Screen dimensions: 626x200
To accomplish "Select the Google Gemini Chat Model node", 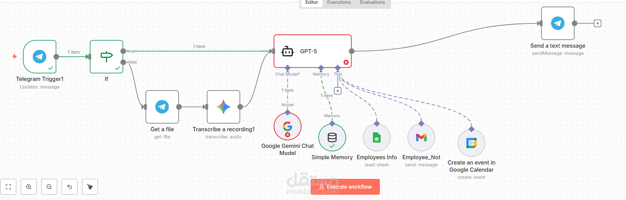I will [x=287, y=126].
